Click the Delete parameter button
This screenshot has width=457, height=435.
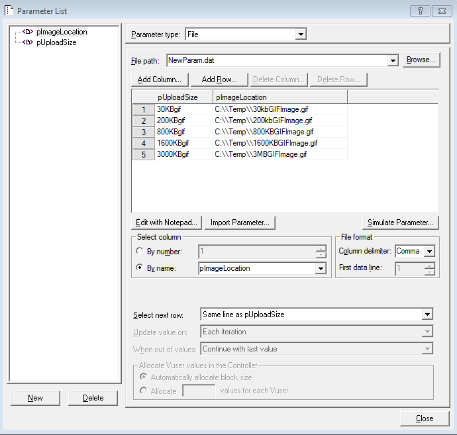[x=93, y=398]
